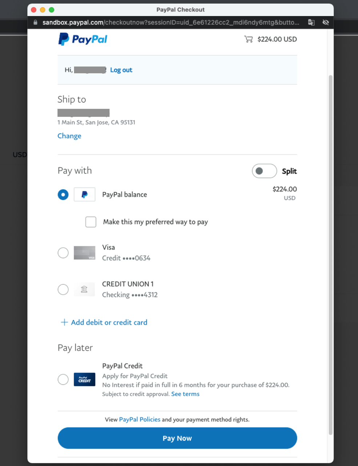This screenshot has width=358, height=466.
Task: Click the Pay Now button
Action: pos(177,438)
